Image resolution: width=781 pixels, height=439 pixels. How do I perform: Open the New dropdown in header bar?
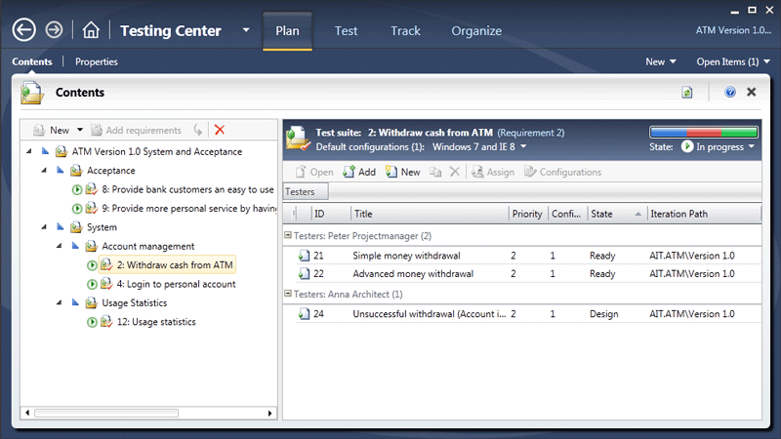coord(661,61)
